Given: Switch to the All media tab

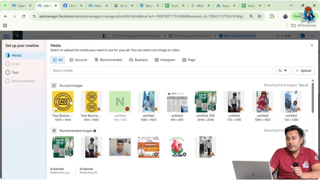Looking at the screenshot, I should coord(57,60).
